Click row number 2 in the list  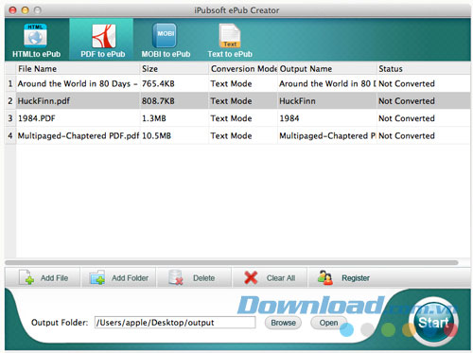(x=10, y=101)
